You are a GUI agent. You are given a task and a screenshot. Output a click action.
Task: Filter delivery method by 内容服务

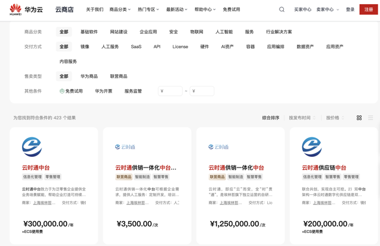68,61
